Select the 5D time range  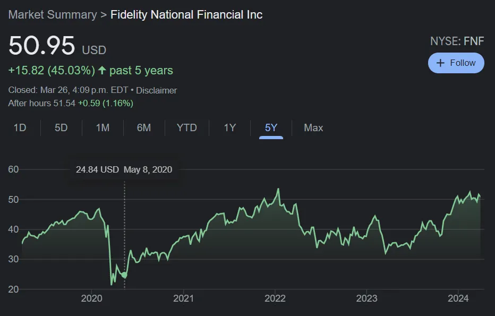(x=61, y=128)
